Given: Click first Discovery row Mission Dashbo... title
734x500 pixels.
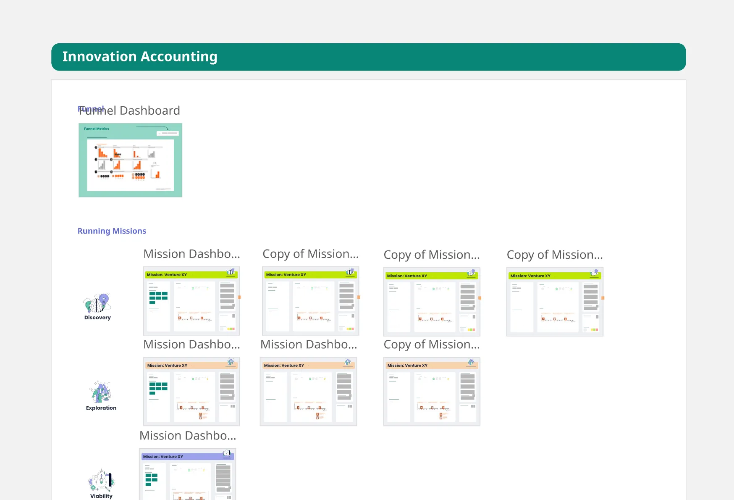Looking at the screenshot, I should (192, 254).
